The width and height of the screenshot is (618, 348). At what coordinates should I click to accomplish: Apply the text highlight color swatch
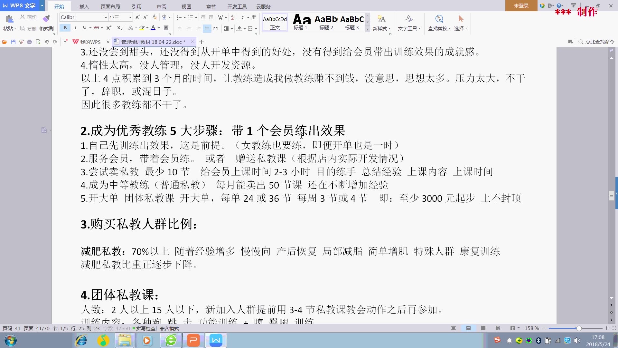point(142,28)
